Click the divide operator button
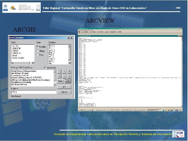 click(64, 72)
